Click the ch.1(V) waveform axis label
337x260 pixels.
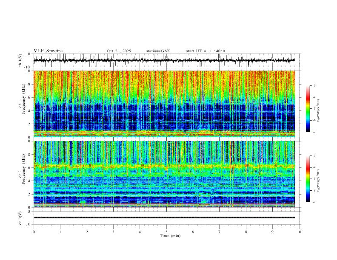tap(20, 60)
